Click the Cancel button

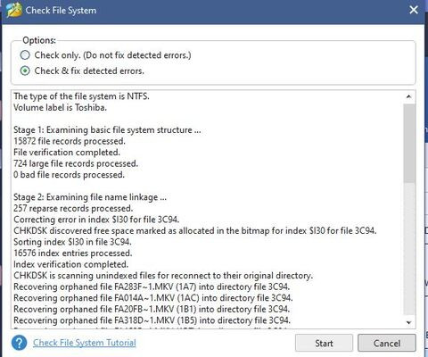(x=387, y=343)
